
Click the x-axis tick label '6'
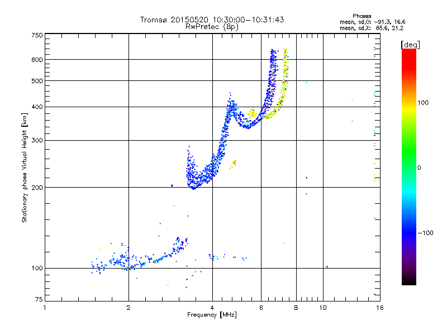261,308
